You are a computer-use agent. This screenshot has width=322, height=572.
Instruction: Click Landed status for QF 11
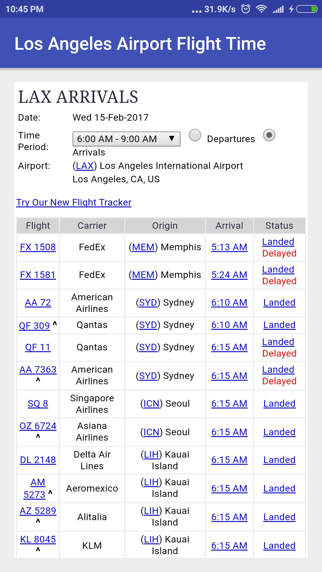tap(278, 342)
